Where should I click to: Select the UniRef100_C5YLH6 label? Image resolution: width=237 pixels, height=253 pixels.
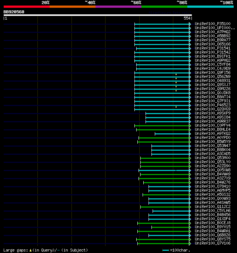213,211
